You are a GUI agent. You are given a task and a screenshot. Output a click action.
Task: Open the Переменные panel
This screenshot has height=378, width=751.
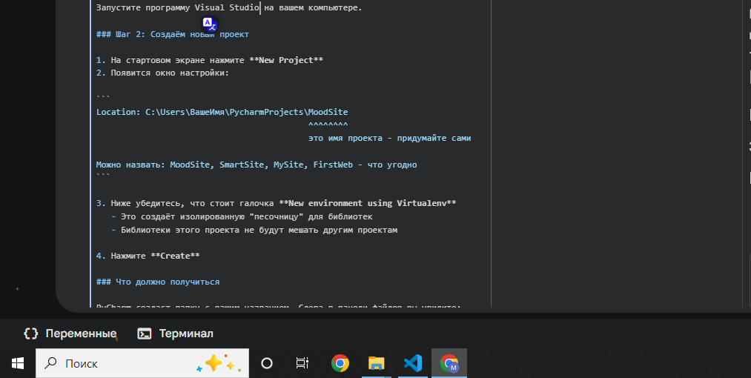coord(70,334)
